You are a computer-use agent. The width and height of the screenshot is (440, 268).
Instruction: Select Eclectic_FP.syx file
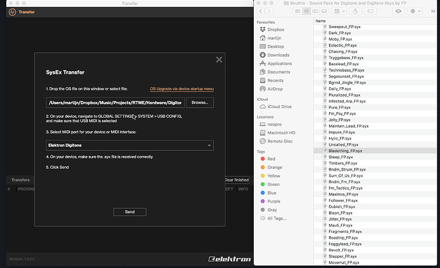pyautogui.click(x=342, y=45)
